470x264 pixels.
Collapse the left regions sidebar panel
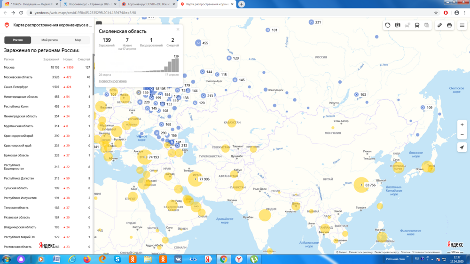99,23
